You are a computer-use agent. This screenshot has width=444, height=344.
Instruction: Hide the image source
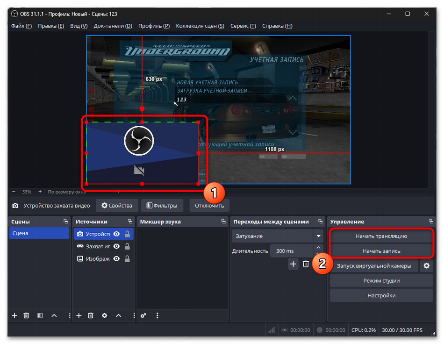(117, 258)
